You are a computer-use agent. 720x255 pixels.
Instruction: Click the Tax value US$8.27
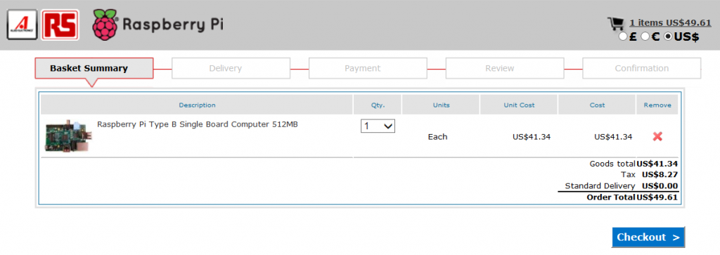click(x=660, y=175)
